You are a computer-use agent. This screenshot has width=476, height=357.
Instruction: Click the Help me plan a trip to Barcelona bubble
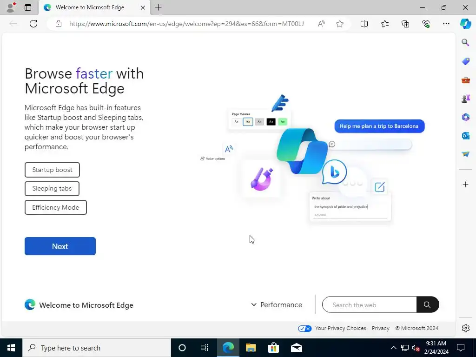click(x=379, y=126)
